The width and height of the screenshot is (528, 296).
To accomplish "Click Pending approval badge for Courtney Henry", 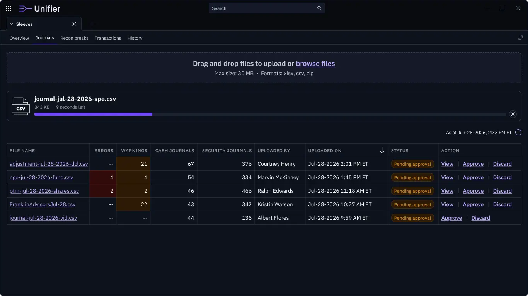I will [x=412, y=164].
